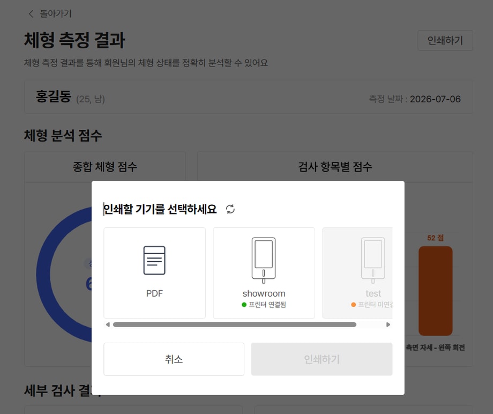This screenshot has height=414, width=493.
Task: Click the back chevron next to 돌아가기
Action: click(x=31, y=14)
